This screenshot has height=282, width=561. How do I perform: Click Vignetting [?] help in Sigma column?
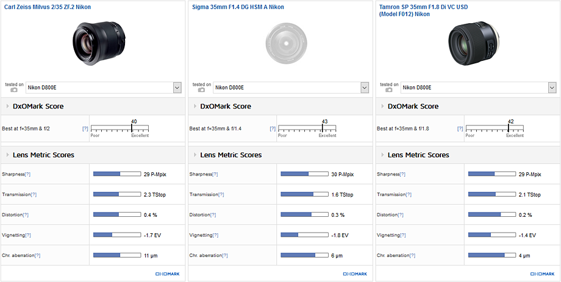tap(215, 235)
